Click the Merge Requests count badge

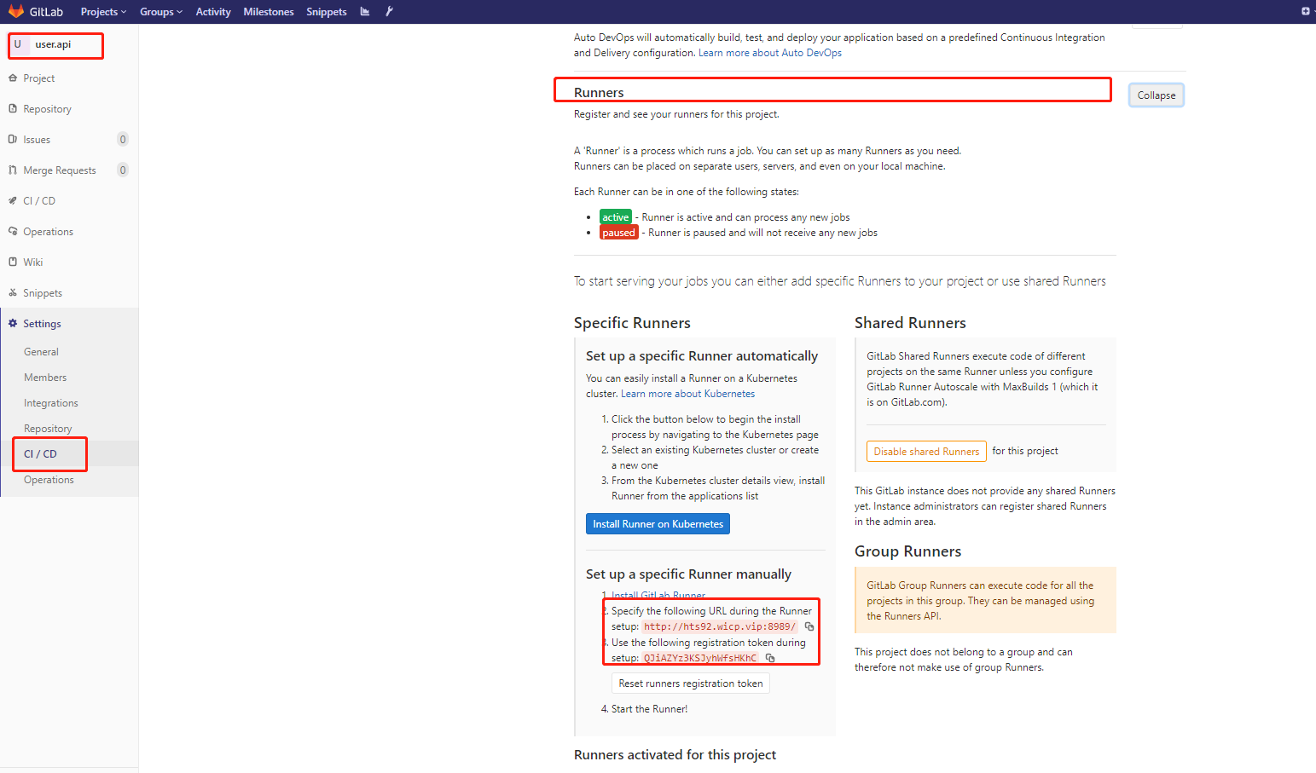tap(123, 170)
